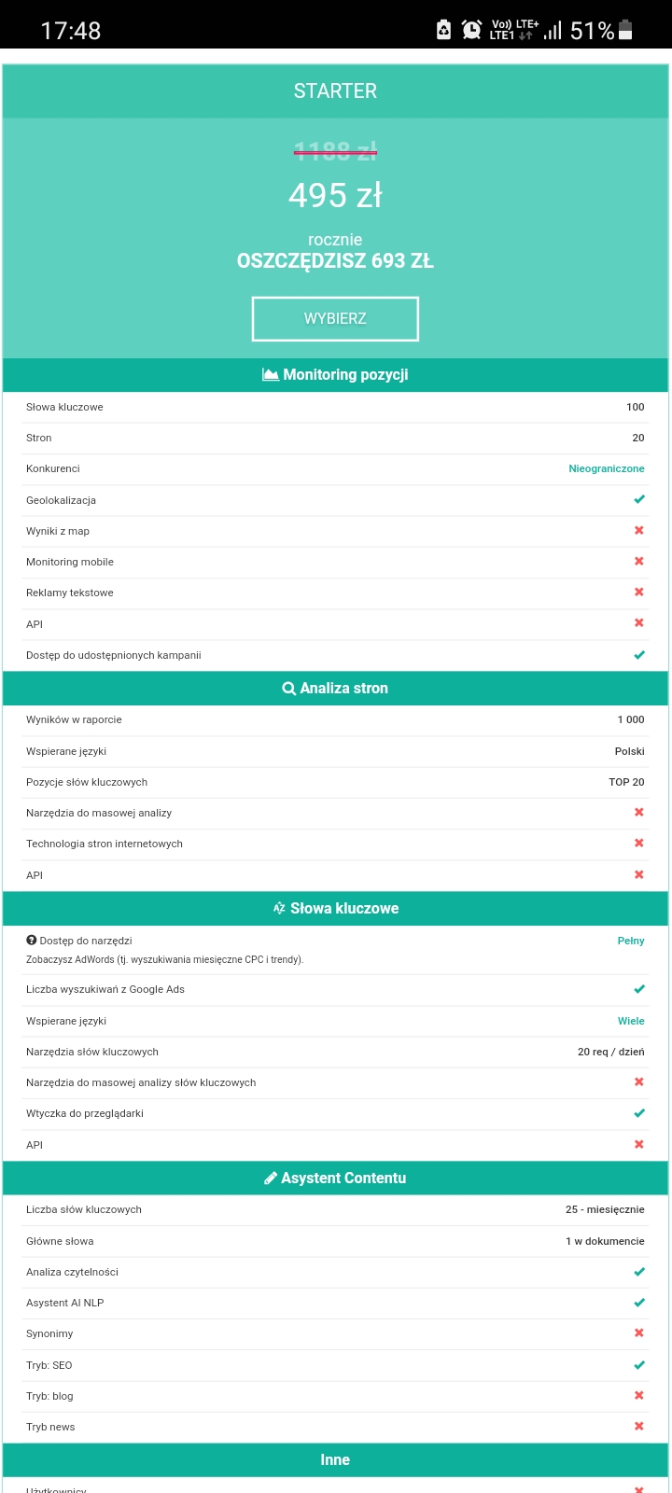Click the question mark icon near Dostęp do narzędzi

tap(32, 941)
